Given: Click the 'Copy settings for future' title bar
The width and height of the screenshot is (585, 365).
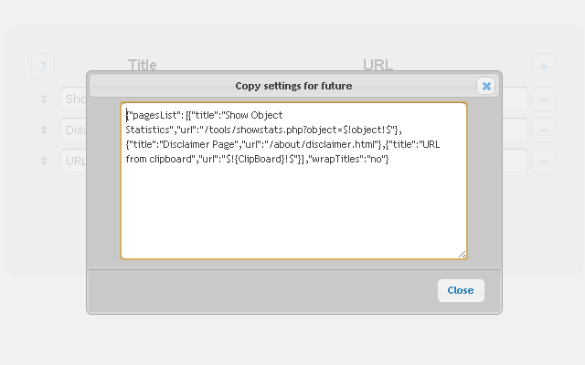Looking at the screenshot, I should (292, 86).
